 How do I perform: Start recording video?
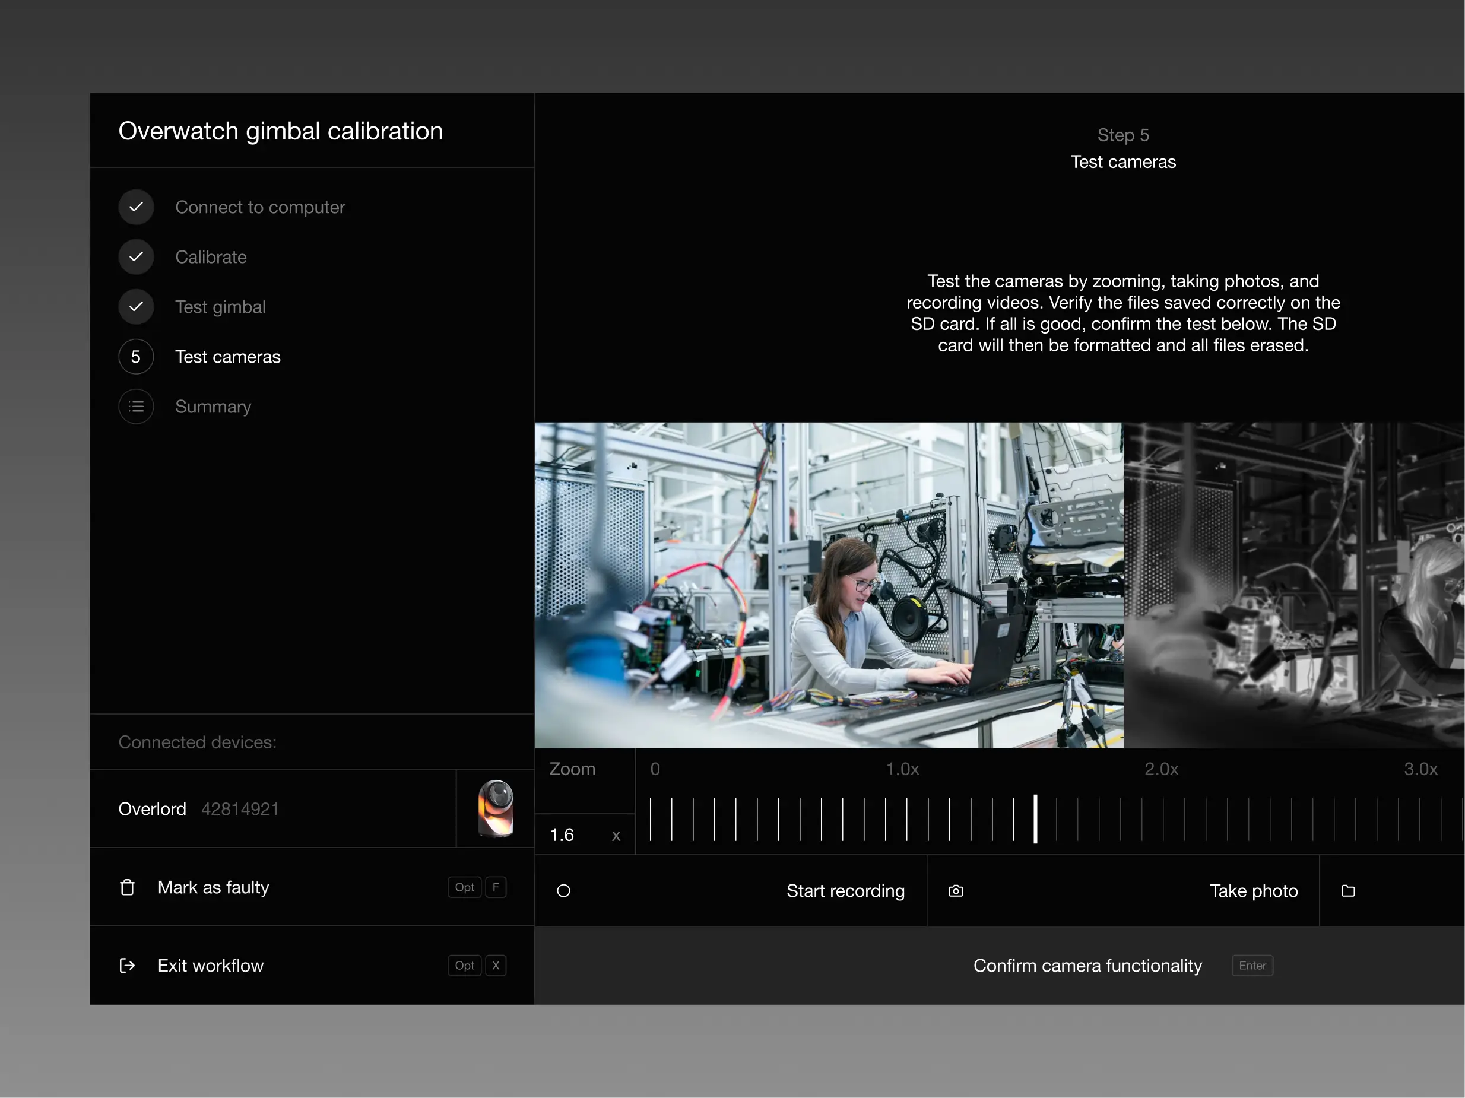[731, 891]
